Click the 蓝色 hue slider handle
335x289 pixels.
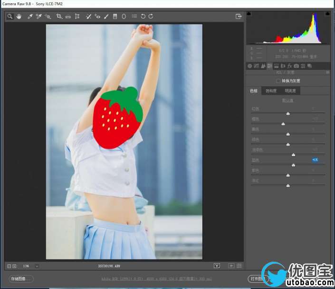(293, 165)
